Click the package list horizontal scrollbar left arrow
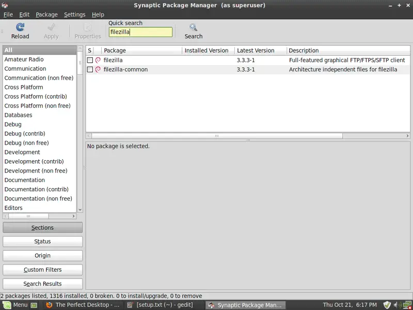Screen dimensions: 413x310 click(89, 136)
